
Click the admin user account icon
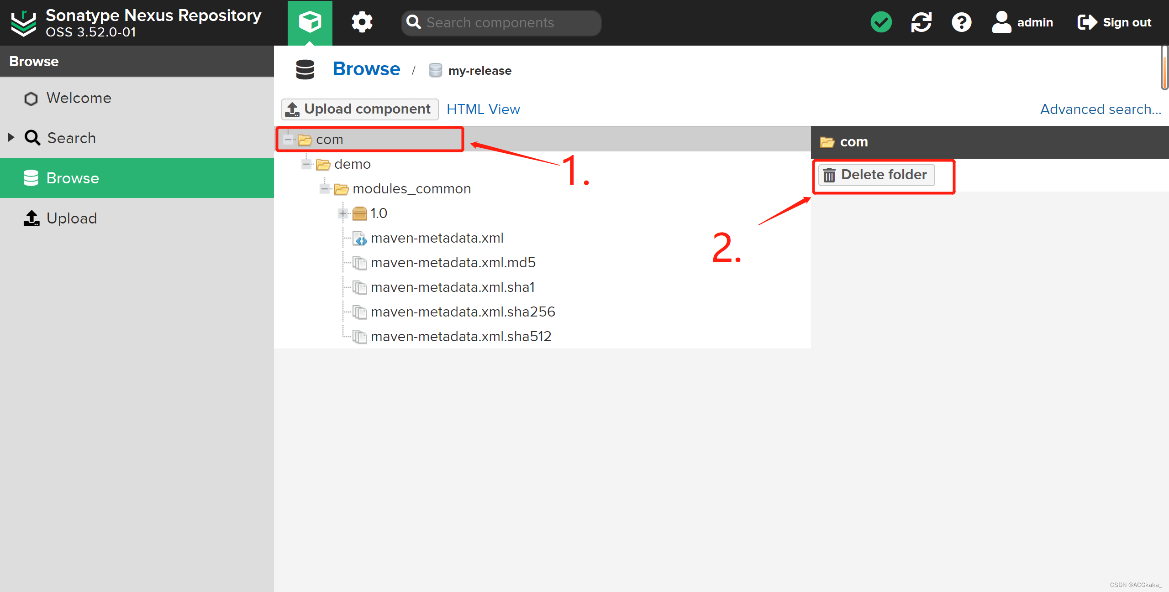[1001, 22]
